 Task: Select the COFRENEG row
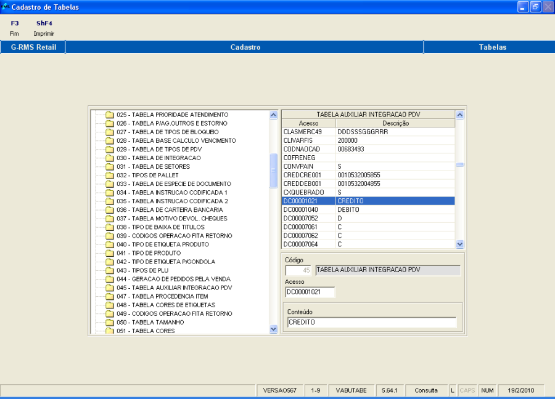pos(368,158)
